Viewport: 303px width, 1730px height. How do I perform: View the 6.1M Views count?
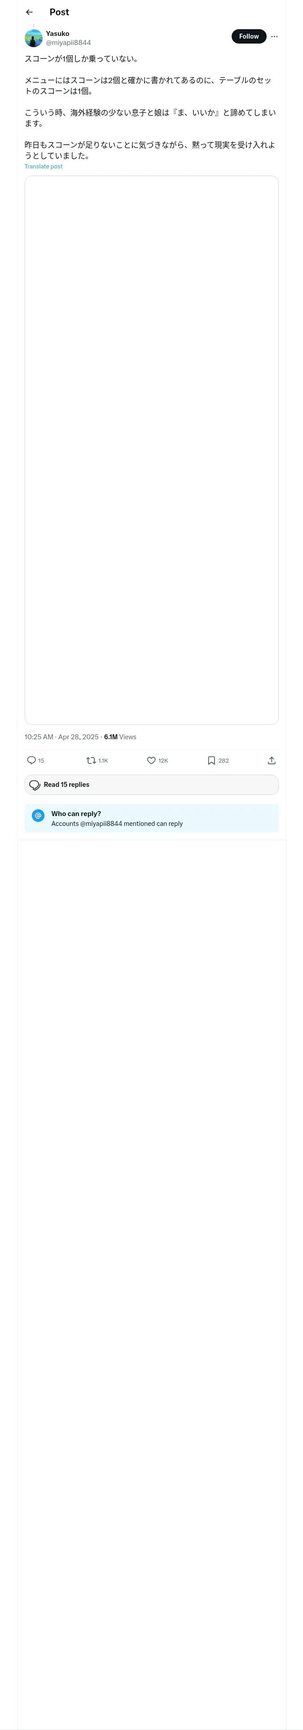coord(120,737)
